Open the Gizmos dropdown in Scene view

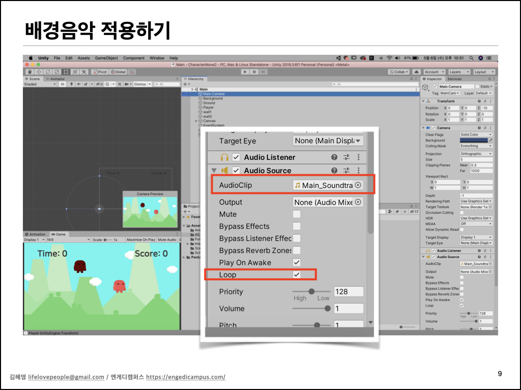coord(142,84)
